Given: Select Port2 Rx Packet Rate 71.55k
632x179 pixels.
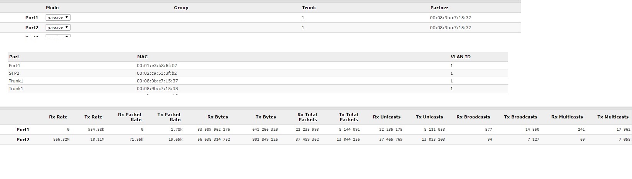Looking at the screenshot, I should [x=136, y=140].
